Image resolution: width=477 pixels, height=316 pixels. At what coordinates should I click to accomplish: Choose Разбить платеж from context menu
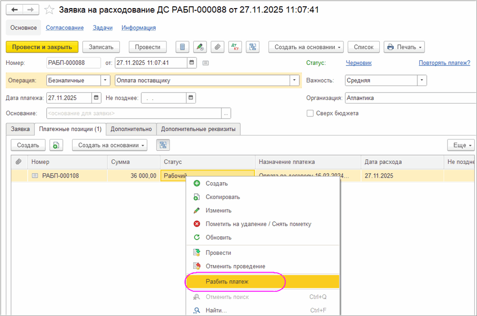pos(227,282)
